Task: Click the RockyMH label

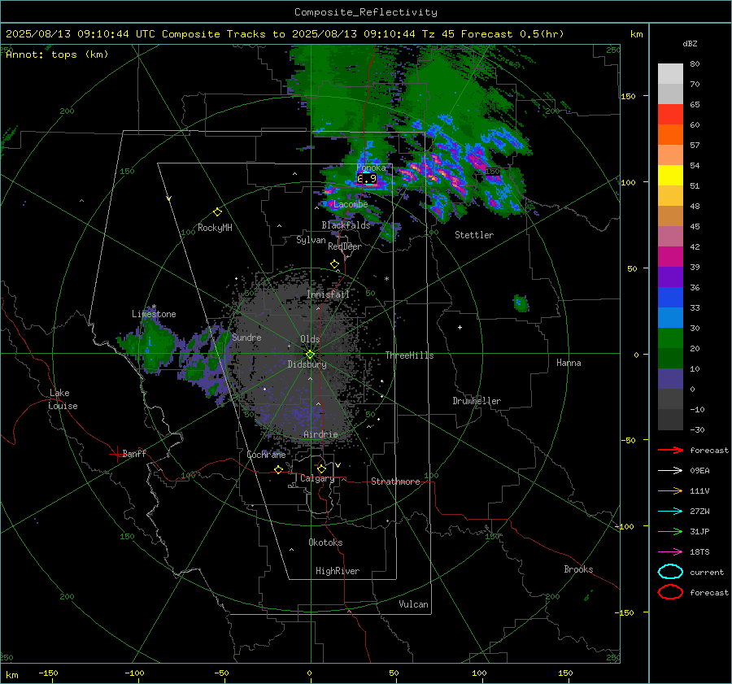Action: click(215, 228)
